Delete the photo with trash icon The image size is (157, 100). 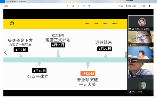[x=73, y=6]
